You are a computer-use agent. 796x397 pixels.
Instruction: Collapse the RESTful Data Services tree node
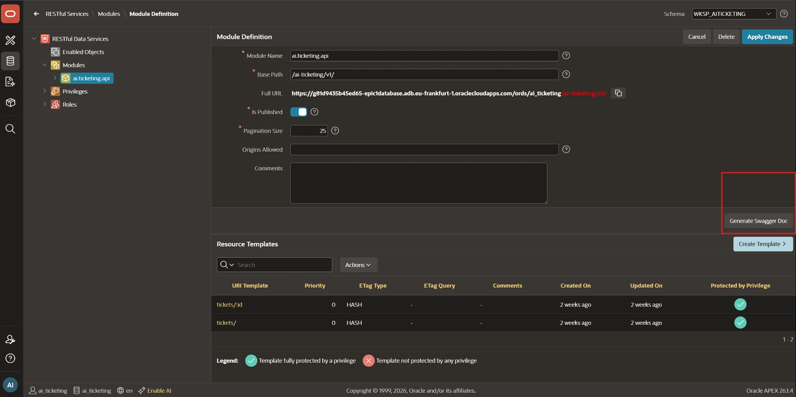(34, 39)
